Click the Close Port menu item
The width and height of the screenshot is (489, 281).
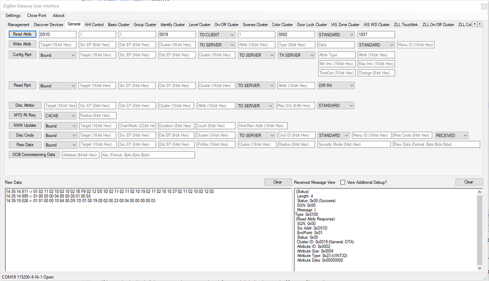(x=37, y=15)
